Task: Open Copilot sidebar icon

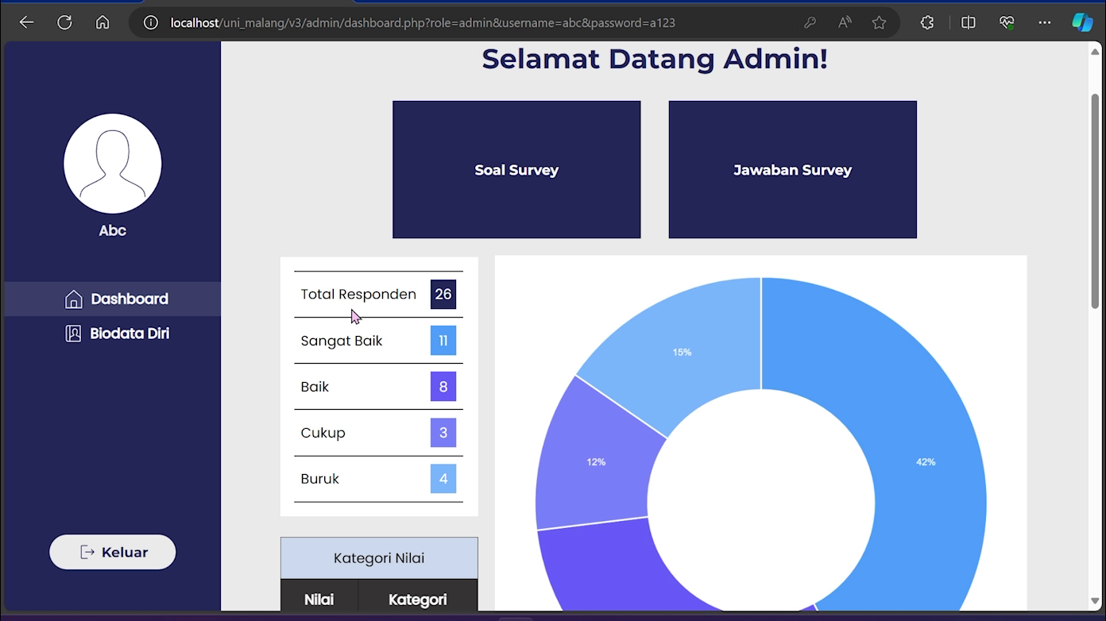Action: (x=1082, y=23)
